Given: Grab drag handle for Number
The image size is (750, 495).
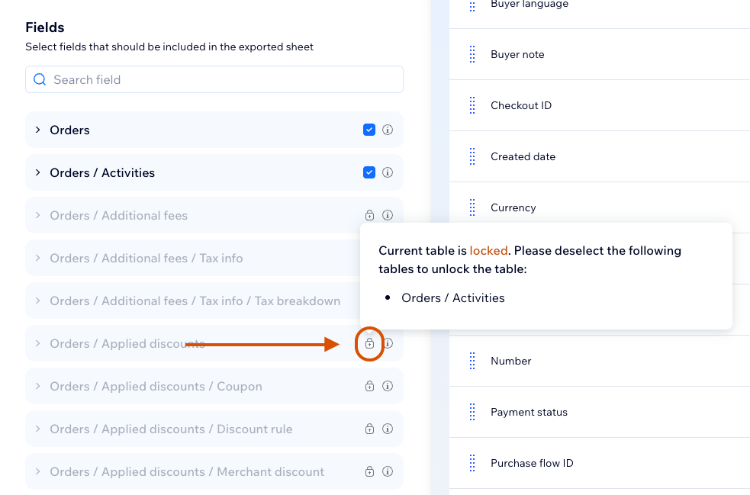Looking at the screenshot, I should [x=472, y=361].
